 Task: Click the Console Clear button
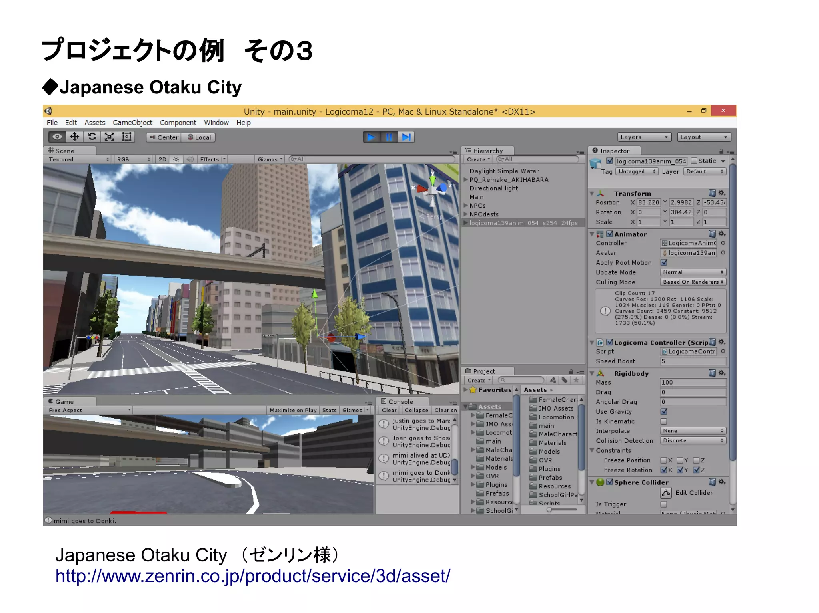(x=389, y=410)
